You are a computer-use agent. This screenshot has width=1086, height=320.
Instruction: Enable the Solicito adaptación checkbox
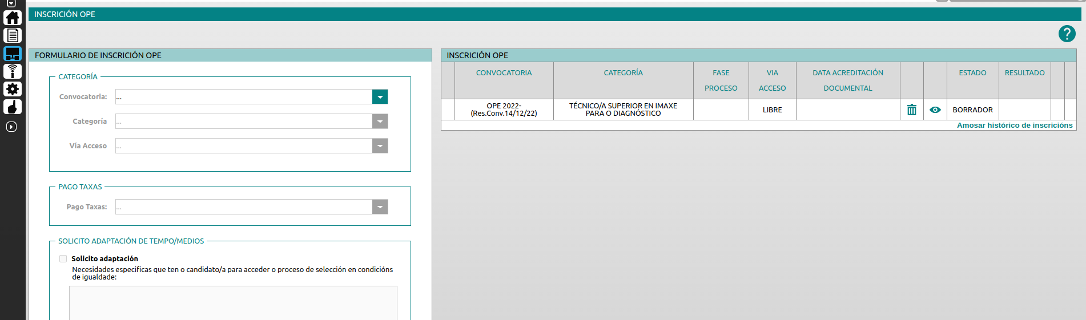63,259
